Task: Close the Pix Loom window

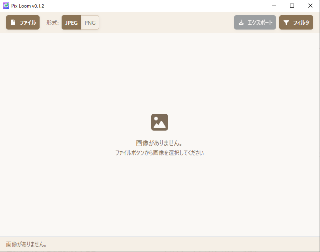Action: point(311,6)
